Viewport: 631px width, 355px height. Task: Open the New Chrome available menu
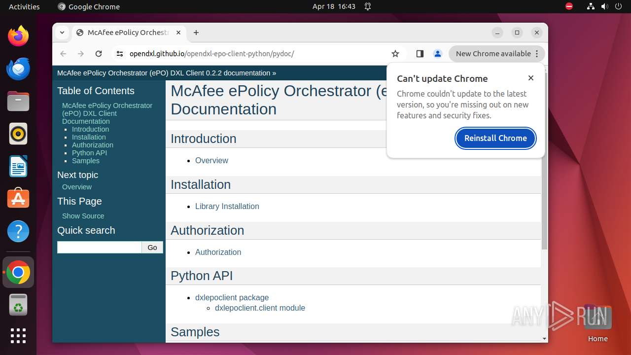pos(497,54)
